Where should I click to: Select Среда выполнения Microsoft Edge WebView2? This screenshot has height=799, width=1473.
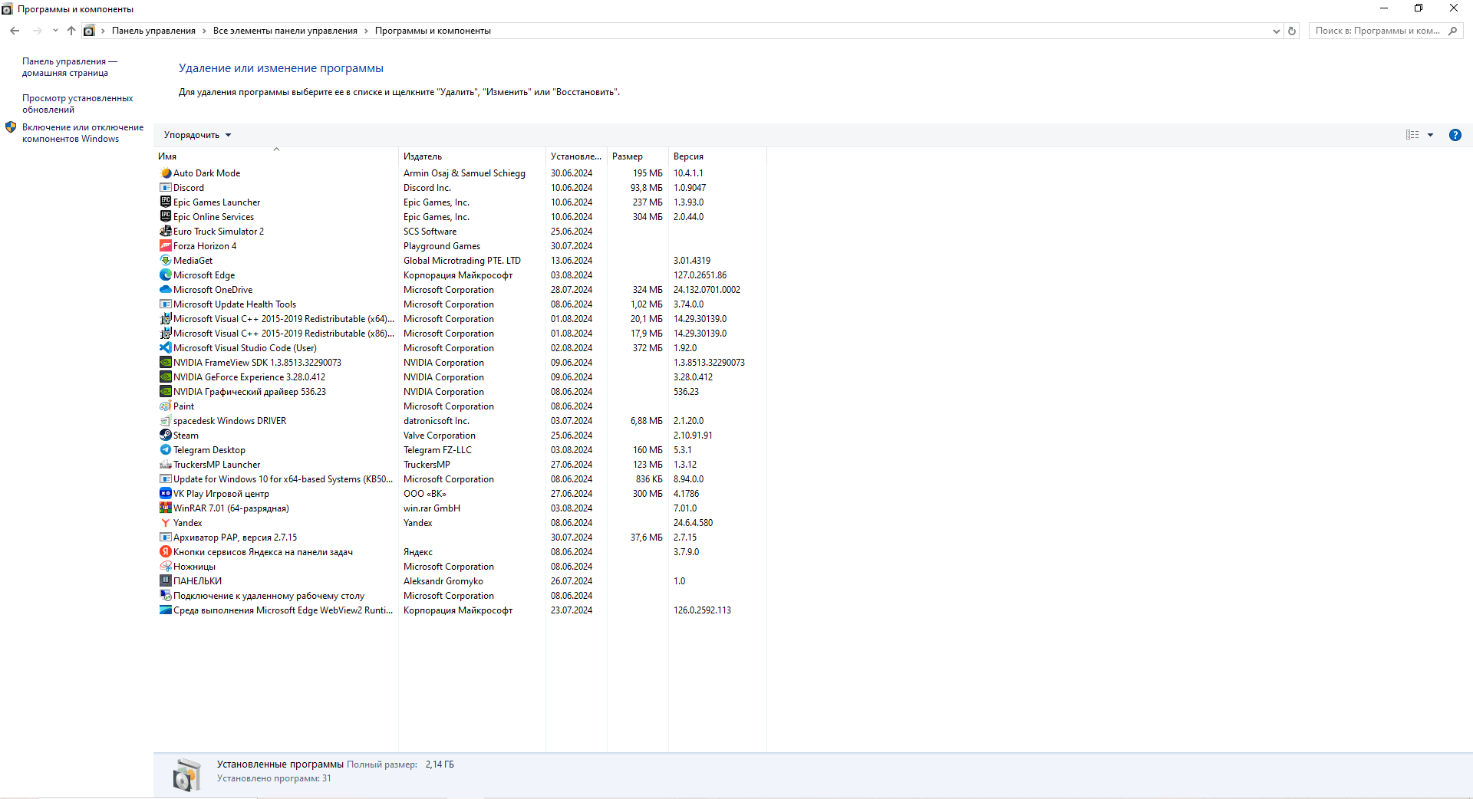[x=460, y=610]
